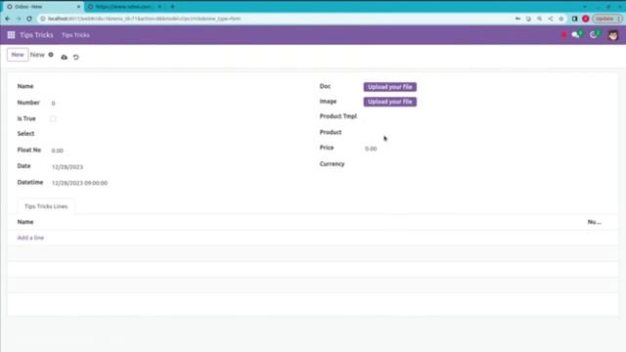Open the browser tab search chevron
626x352 pixels.
585,7
